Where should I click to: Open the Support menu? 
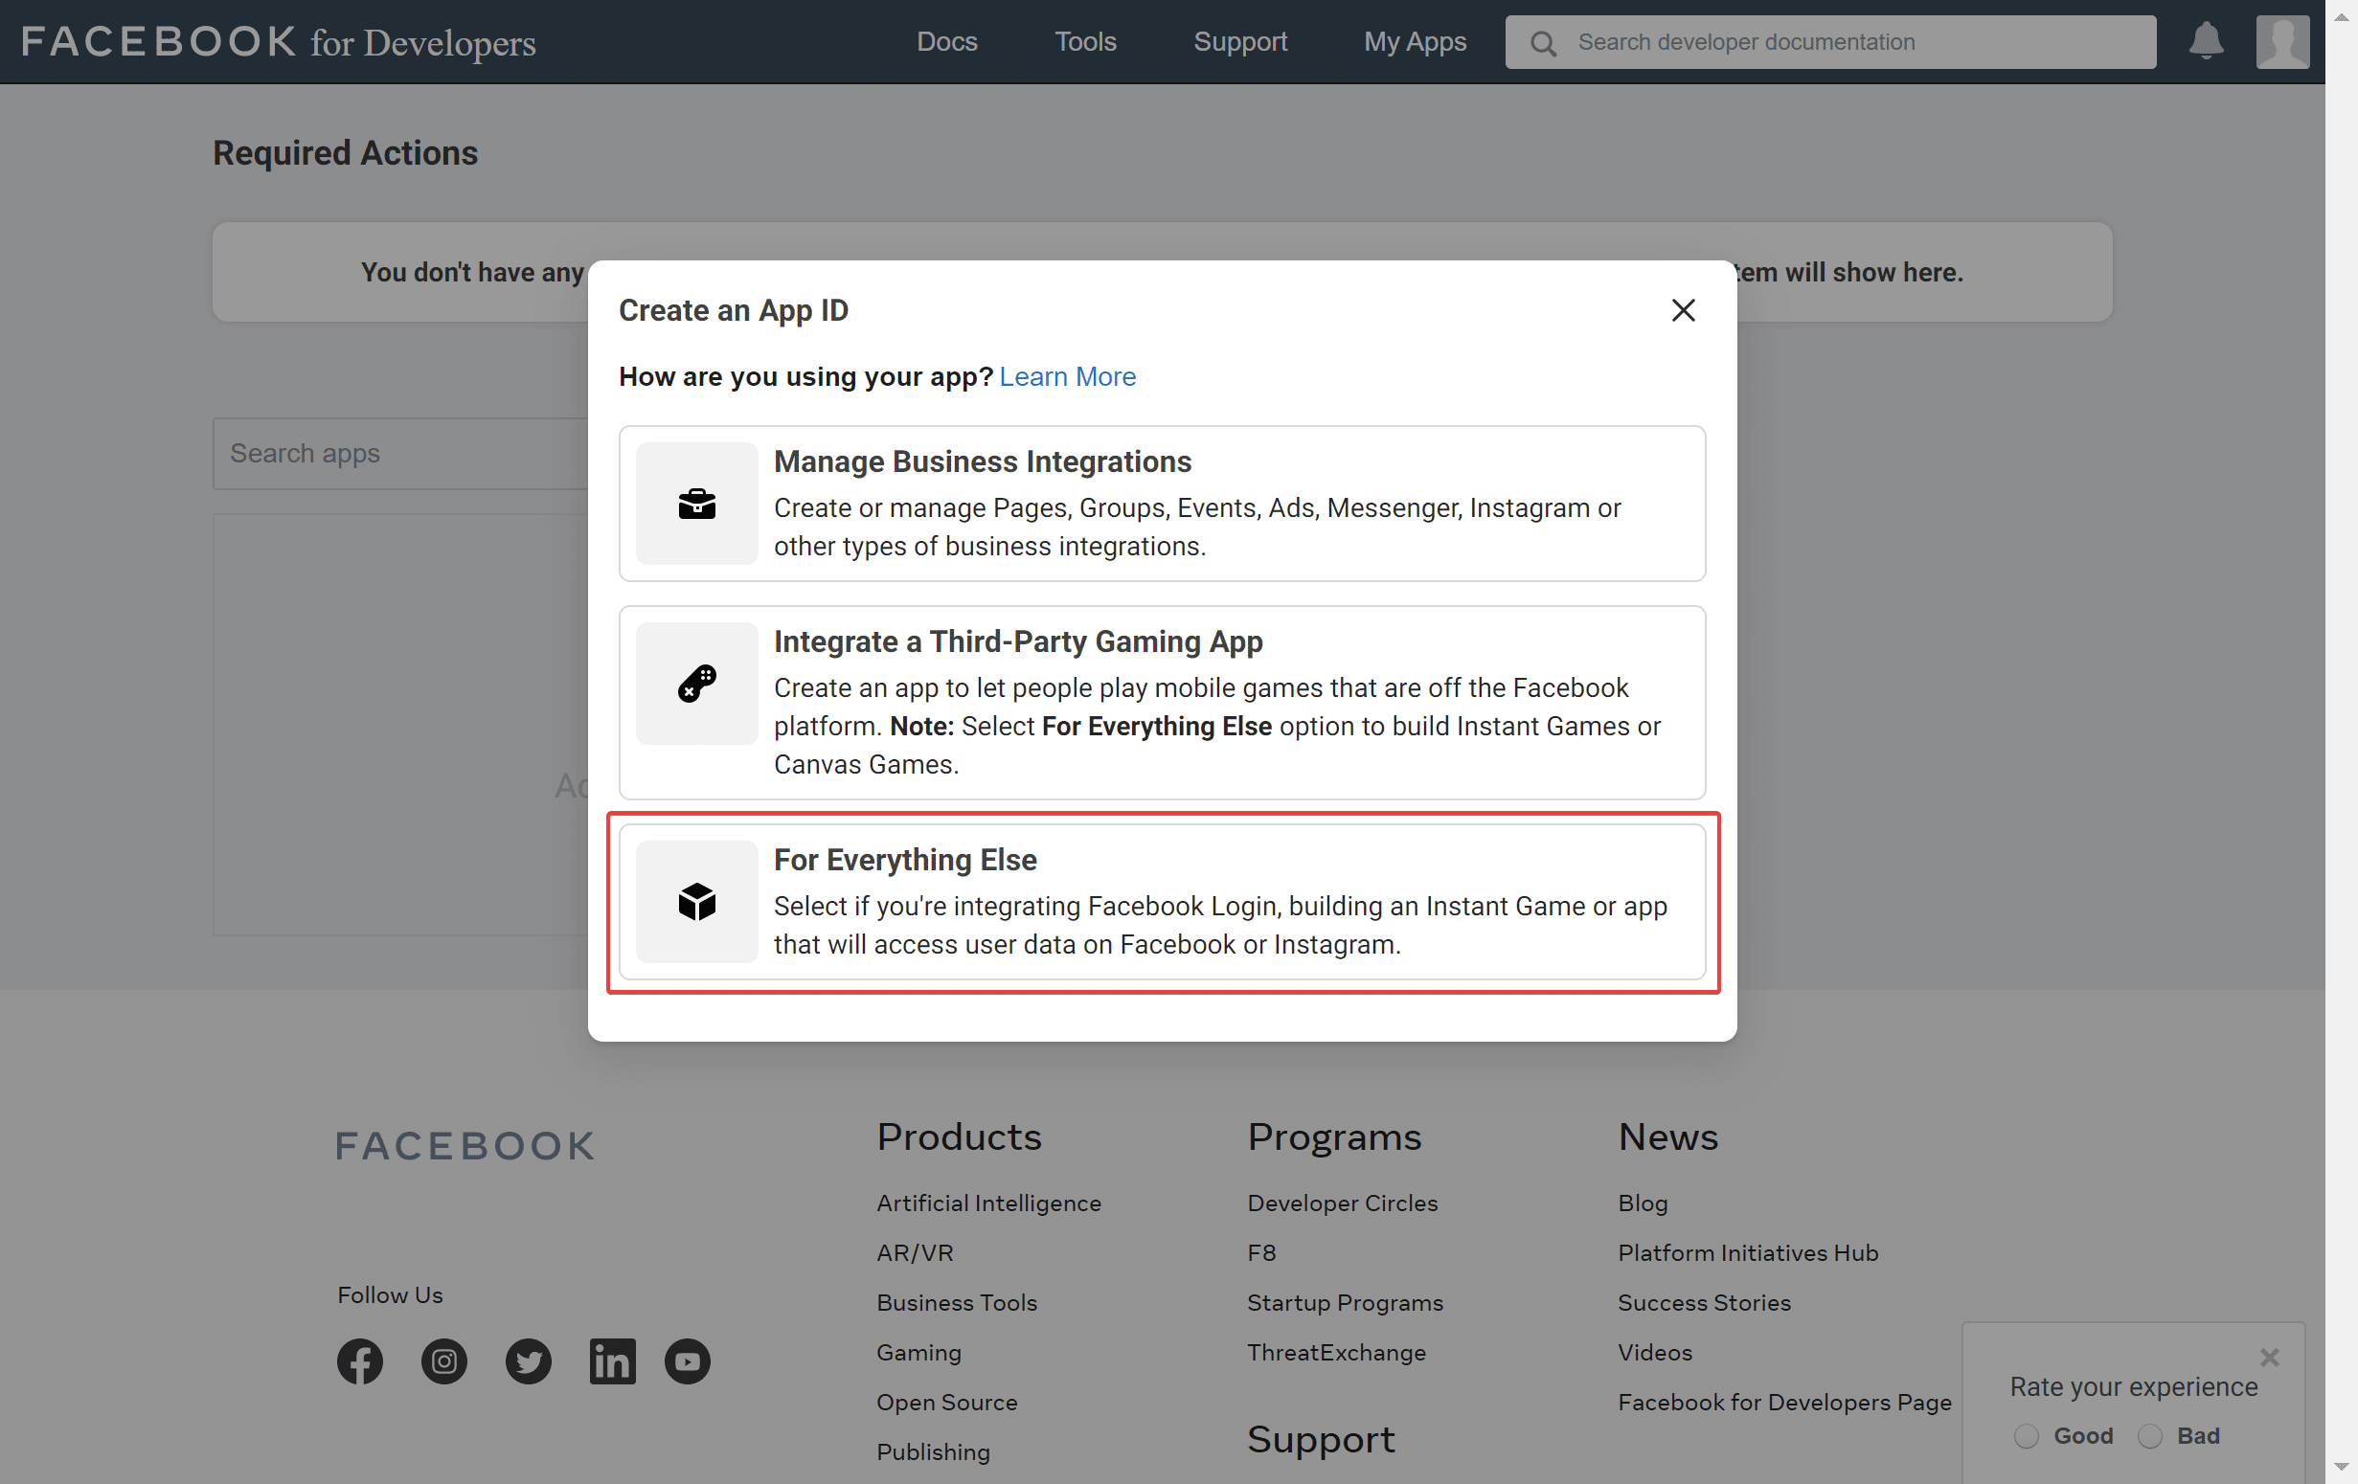tap(1239, 41)
